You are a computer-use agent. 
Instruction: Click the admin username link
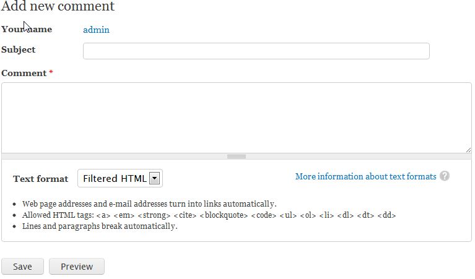pyautogui.click(x=96, y=30)
